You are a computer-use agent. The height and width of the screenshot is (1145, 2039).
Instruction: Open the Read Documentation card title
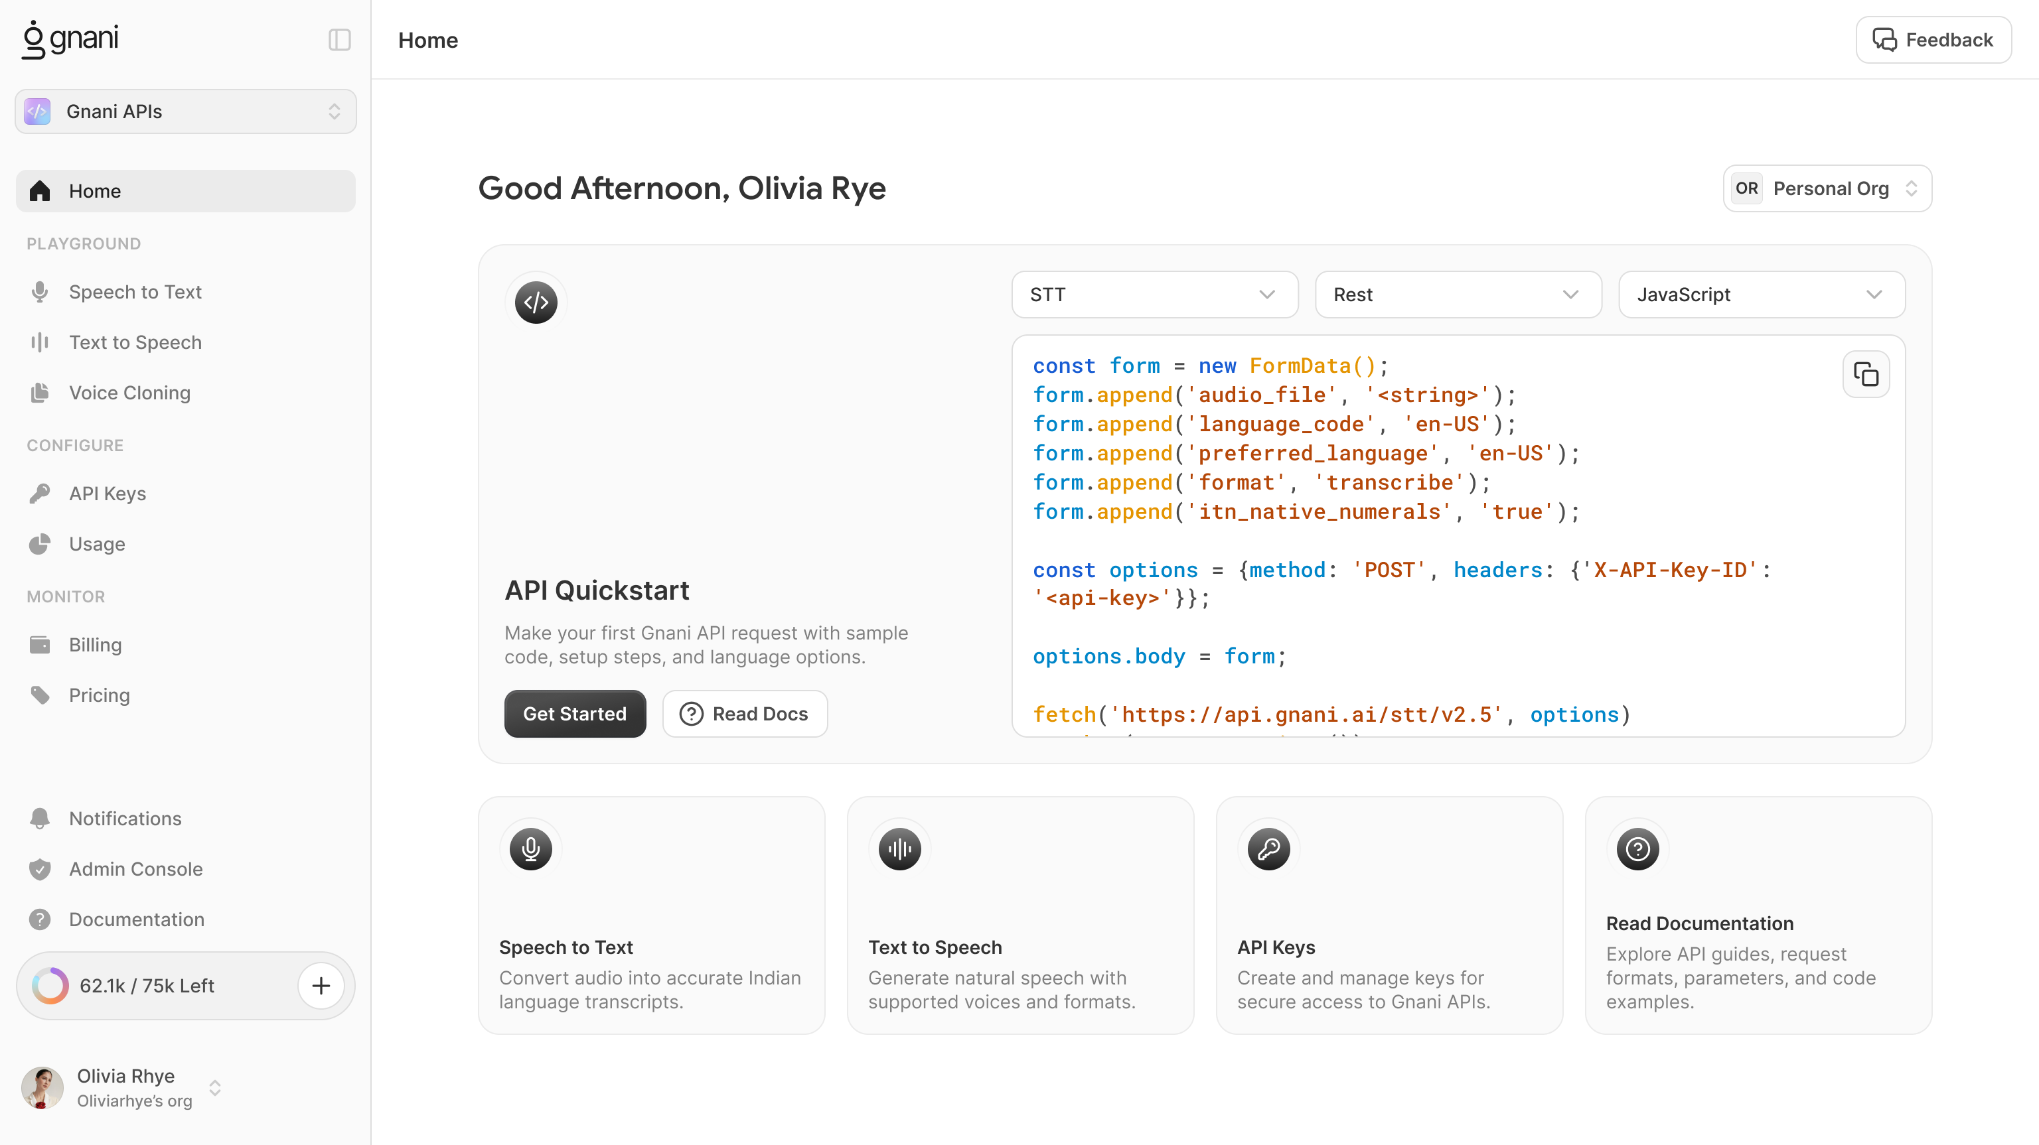point(1699,923)
